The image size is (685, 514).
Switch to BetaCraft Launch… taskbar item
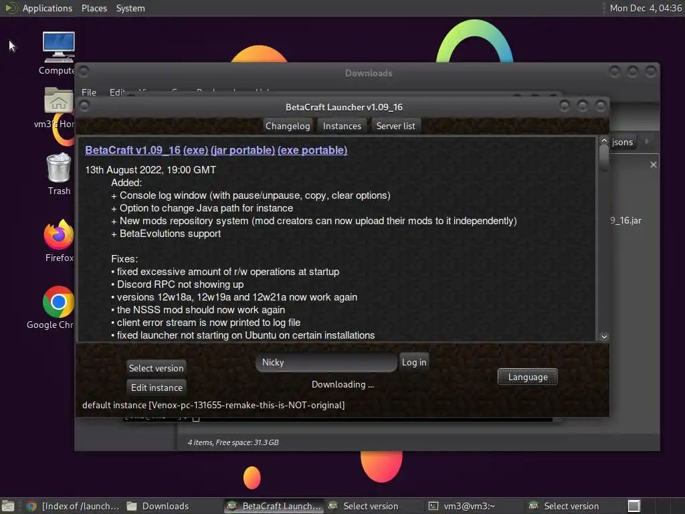pyautogui.click(x=274, y=506)
